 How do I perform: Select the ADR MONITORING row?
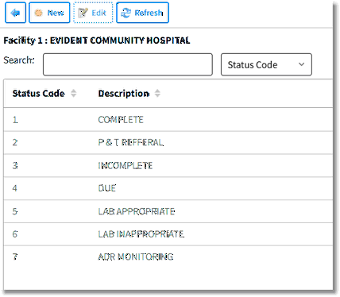tap(168, 256)
